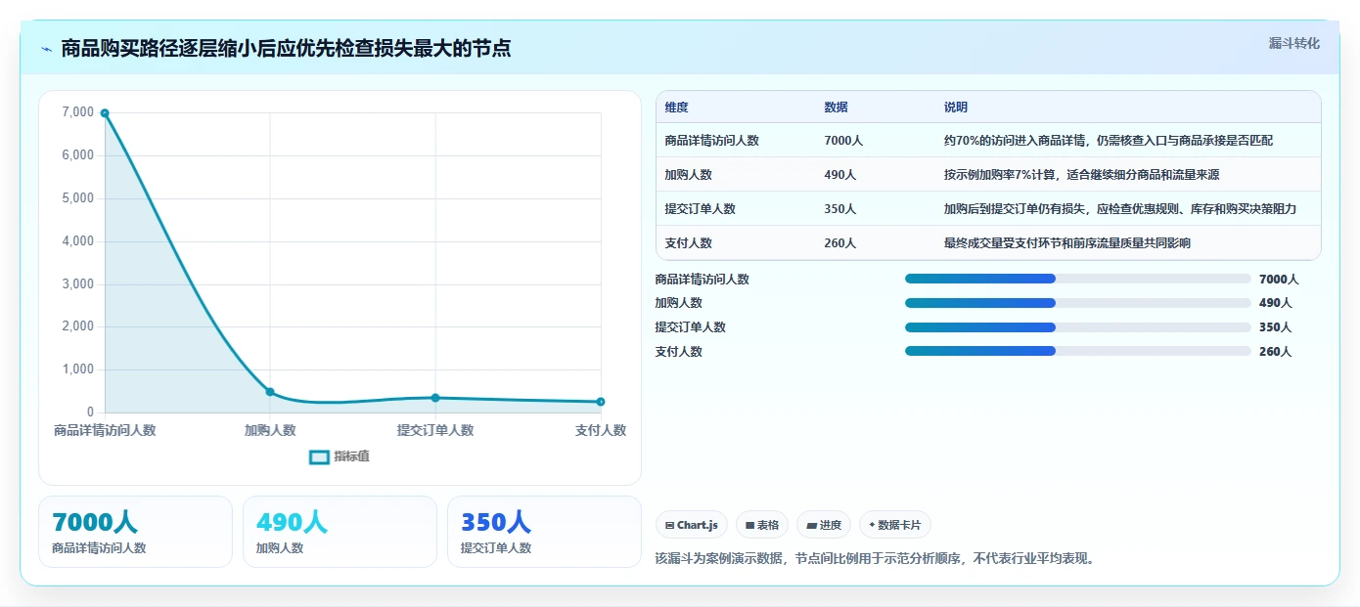The image size is (1360, 607).
Task: Click the 指标值 legend text
Action: tap(351, 456)
